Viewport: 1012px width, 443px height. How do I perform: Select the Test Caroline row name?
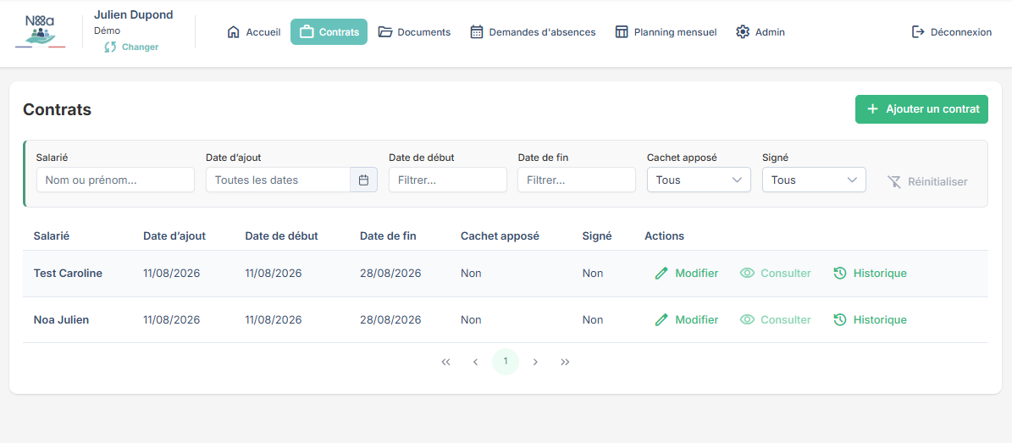tap(68, 273)
